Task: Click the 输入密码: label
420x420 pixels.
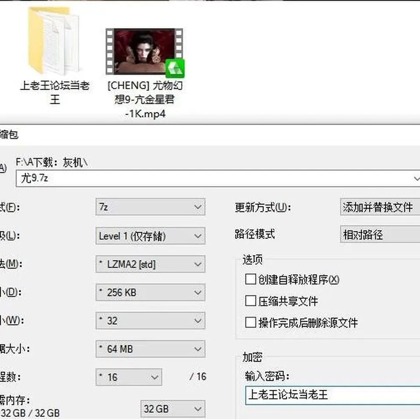Action: tap(267, 376)
